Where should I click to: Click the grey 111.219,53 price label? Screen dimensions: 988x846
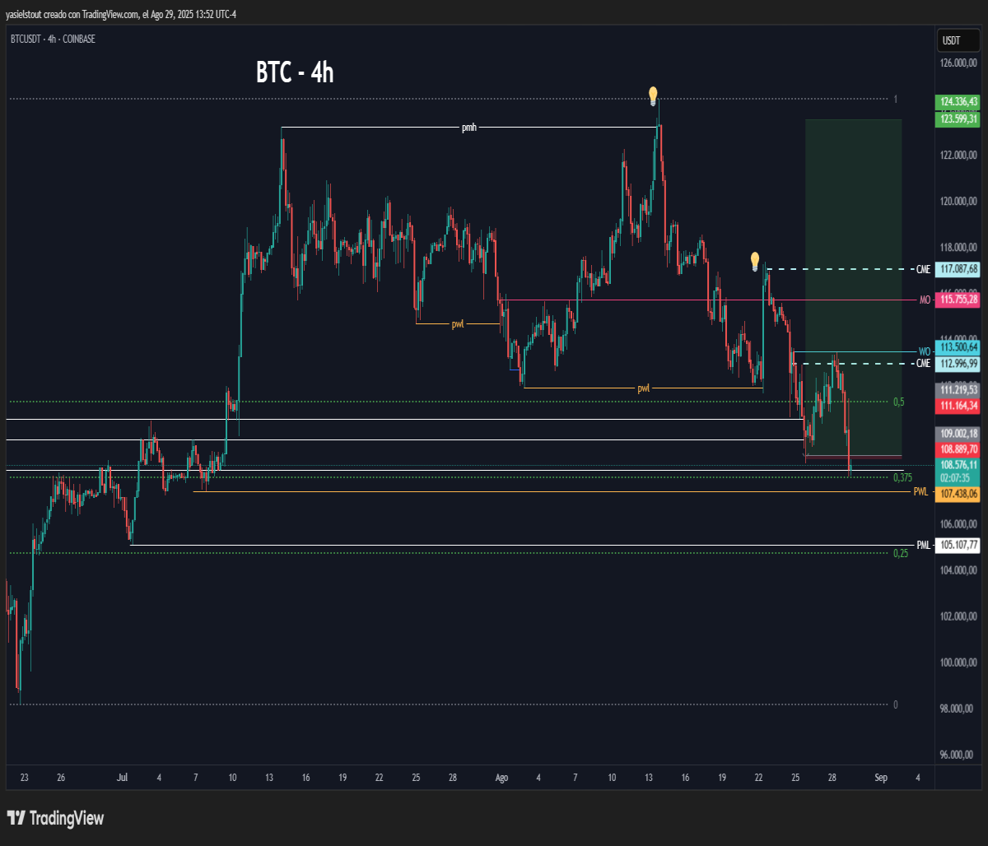(x=958, y=389)
